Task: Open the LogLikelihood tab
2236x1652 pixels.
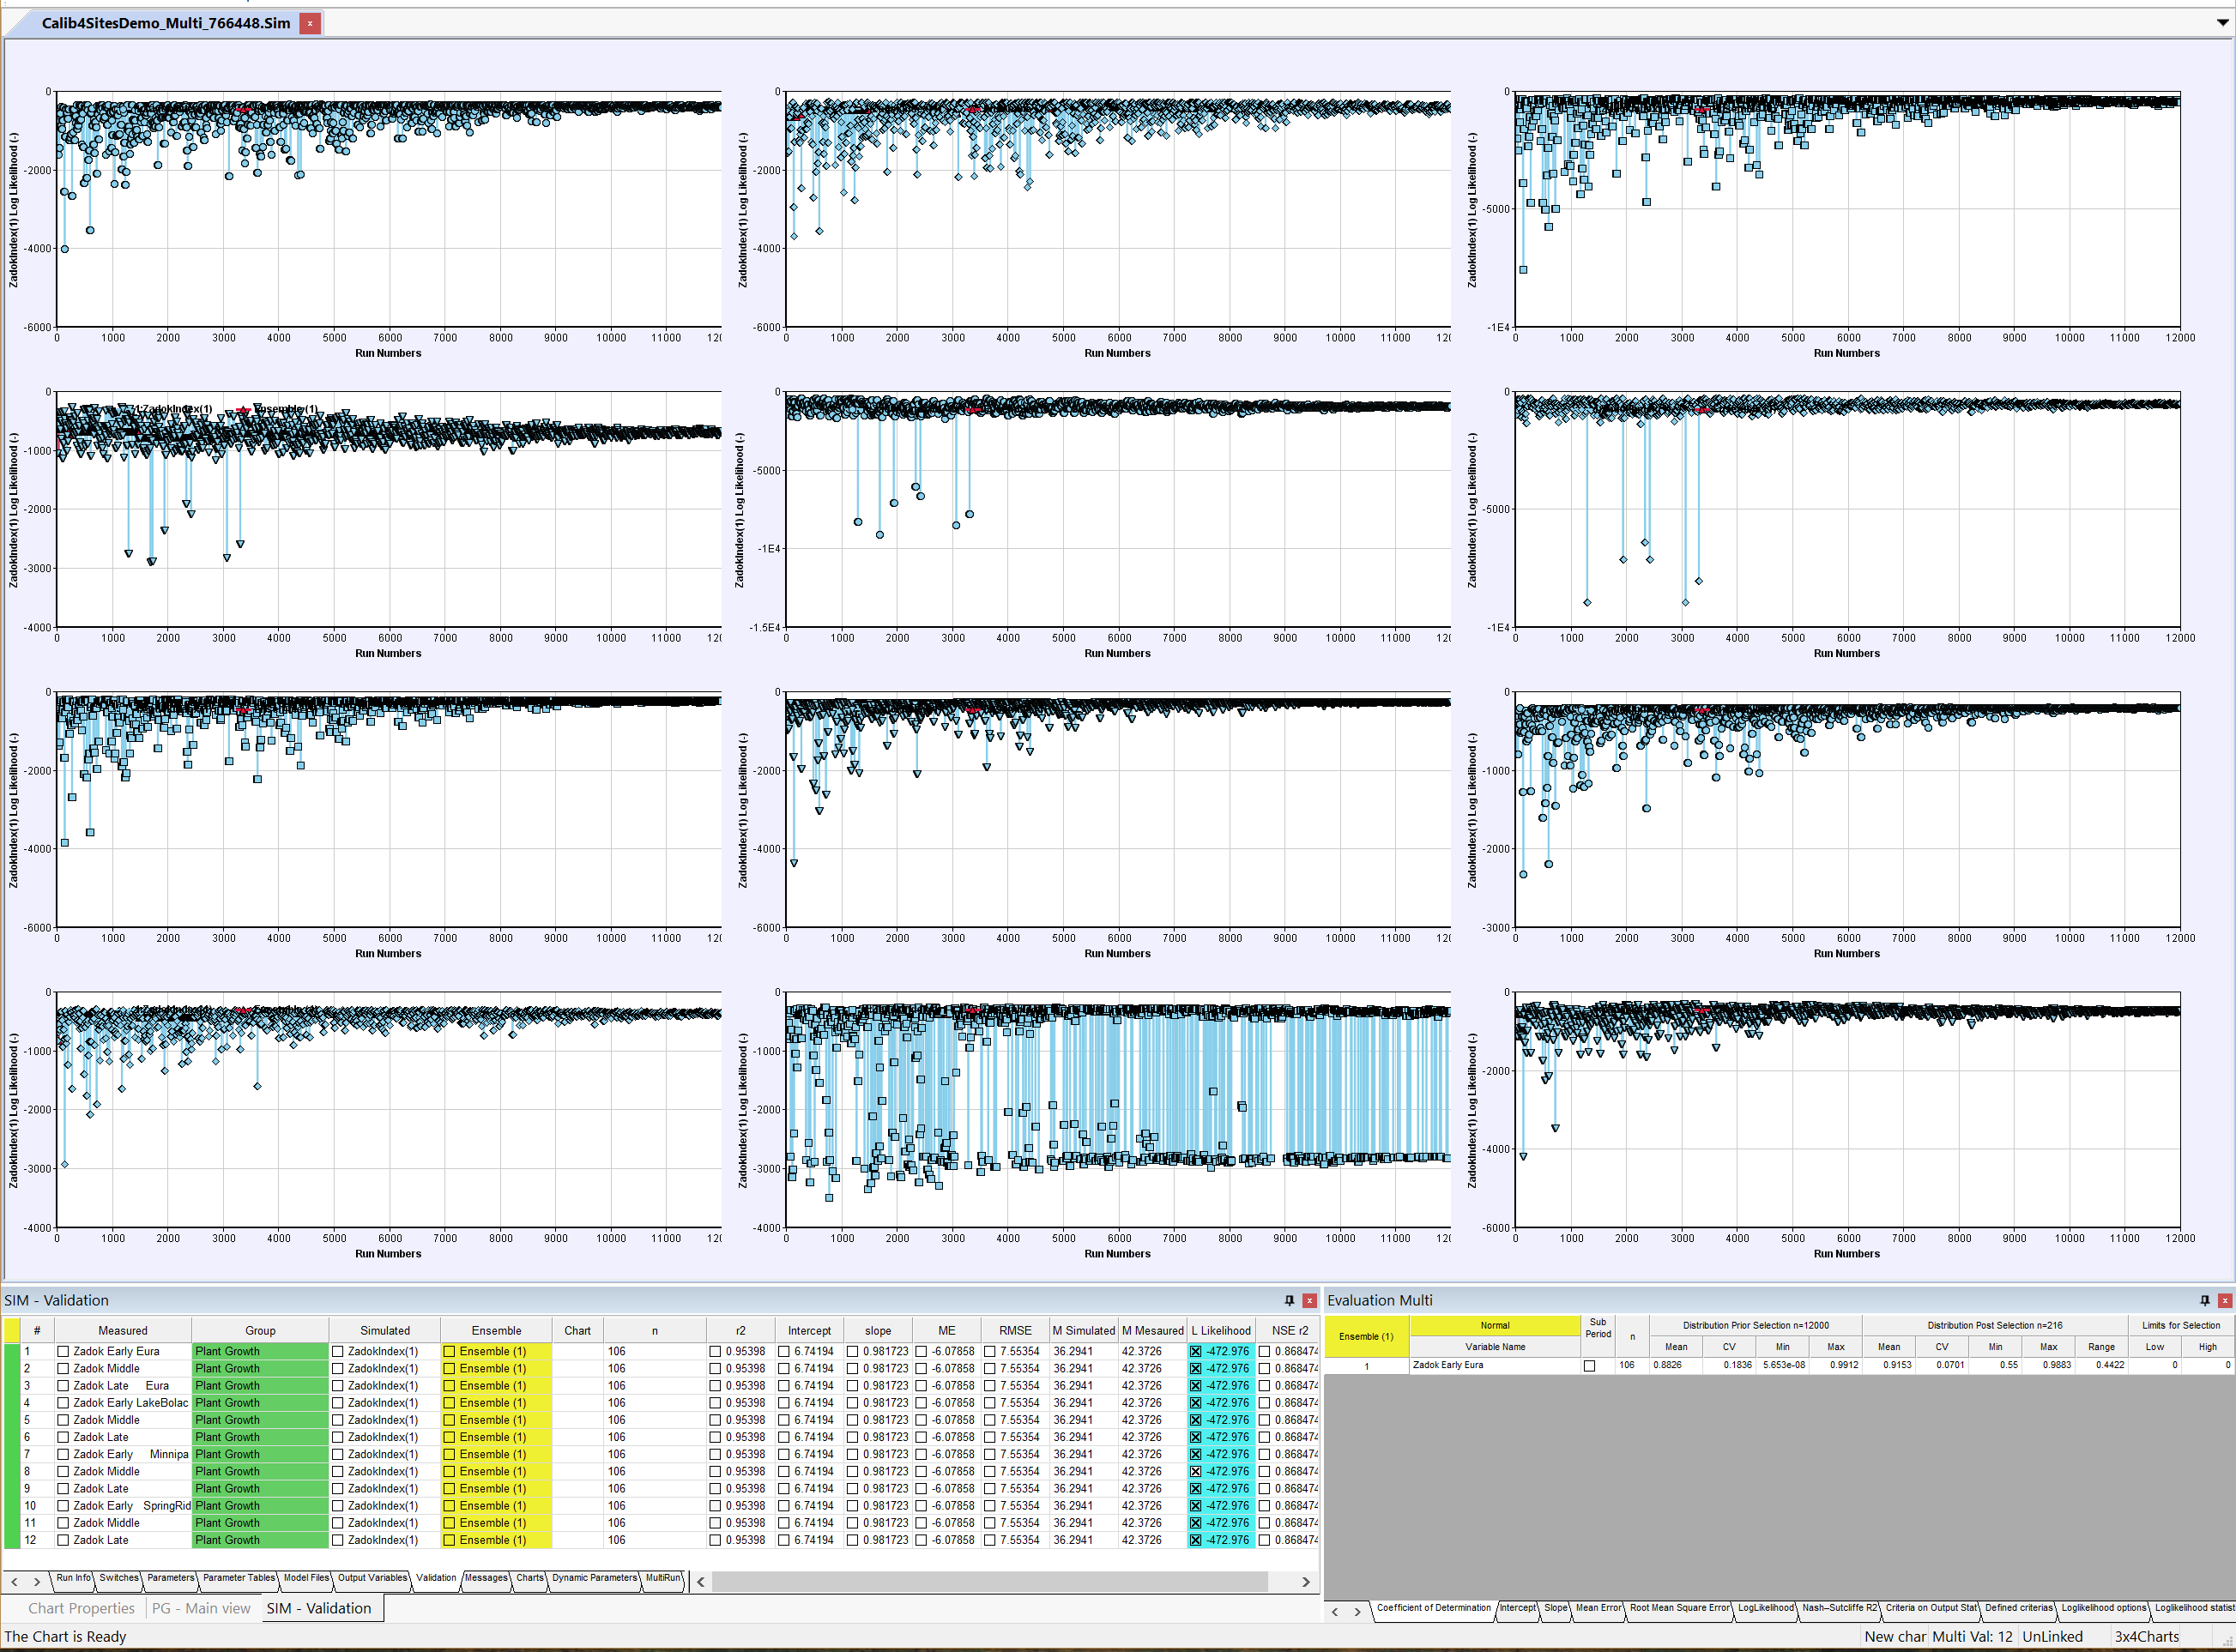Action: point(1765,1608)
